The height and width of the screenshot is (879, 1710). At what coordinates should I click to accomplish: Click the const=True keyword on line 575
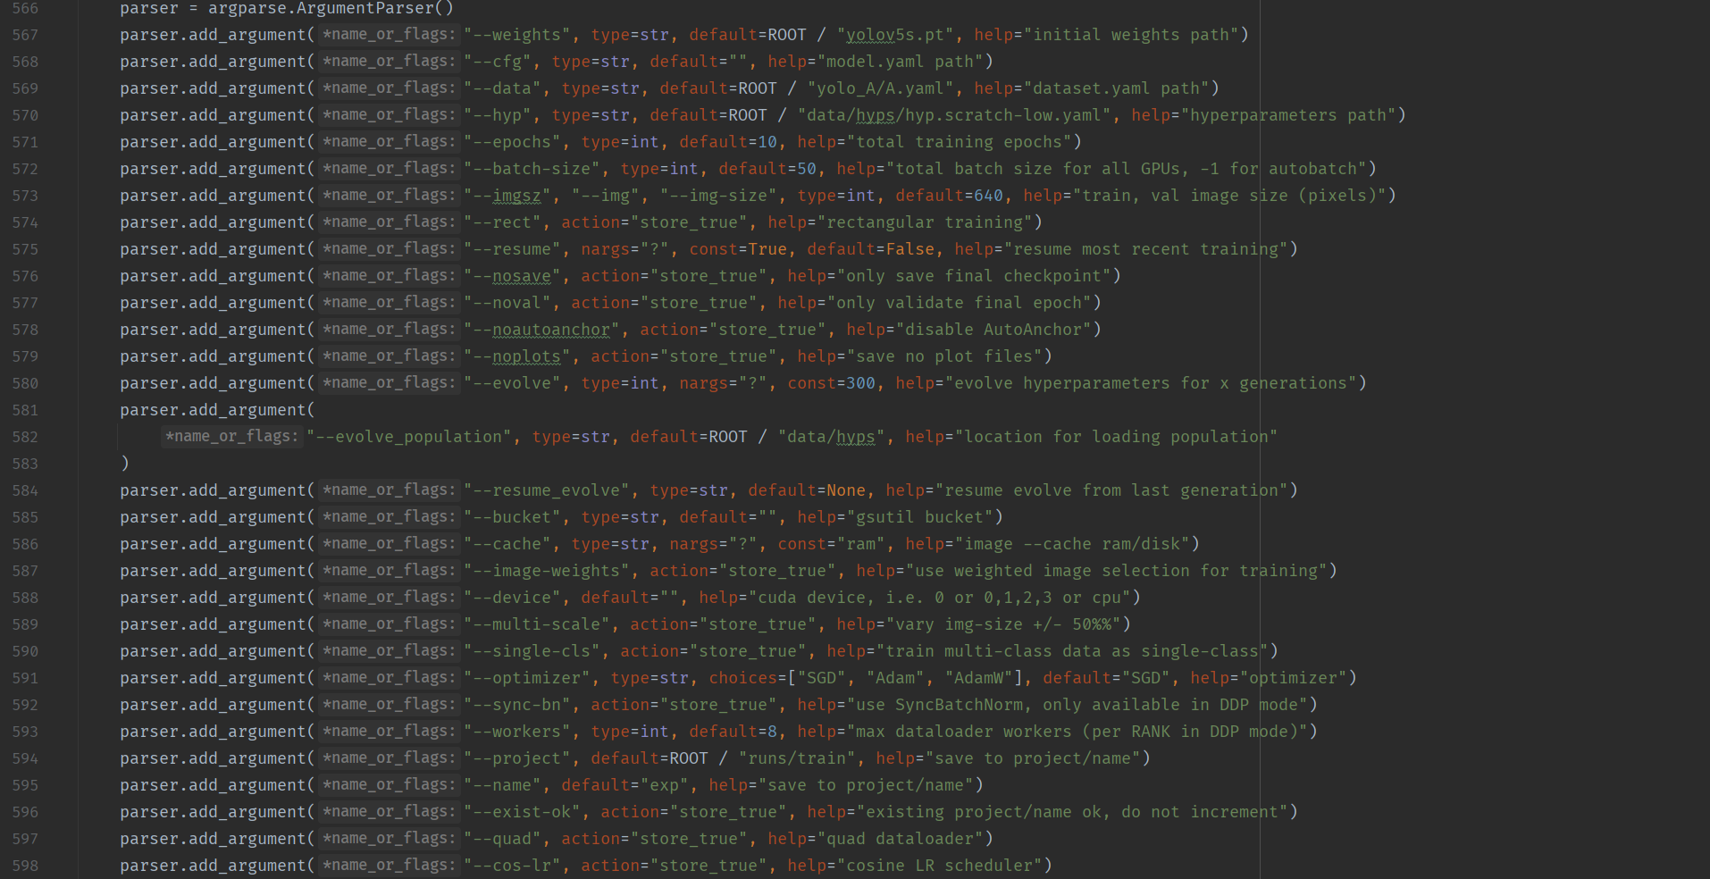tap(738, 249)
